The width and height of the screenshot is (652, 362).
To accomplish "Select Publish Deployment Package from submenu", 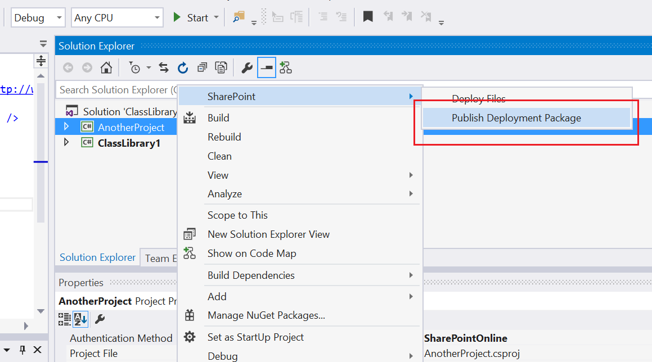I will (516, 118).
